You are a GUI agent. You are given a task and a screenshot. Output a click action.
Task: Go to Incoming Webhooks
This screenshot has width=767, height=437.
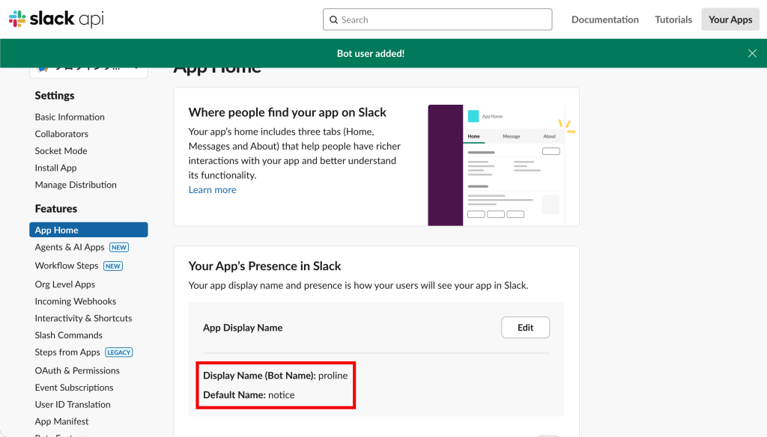coord(76,302)
